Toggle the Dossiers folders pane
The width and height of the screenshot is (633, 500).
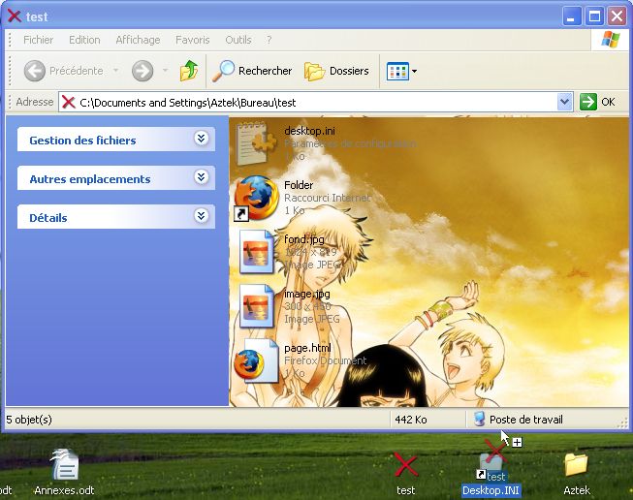click(x=336, y=71)
